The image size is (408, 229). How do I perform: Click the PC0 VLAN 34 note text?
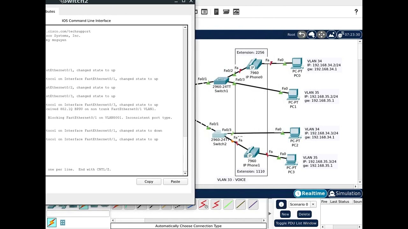324,65
